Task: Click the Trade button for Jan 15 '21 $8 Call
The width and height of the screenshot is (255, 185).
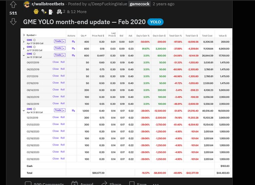Action: [x=58, y=55]
